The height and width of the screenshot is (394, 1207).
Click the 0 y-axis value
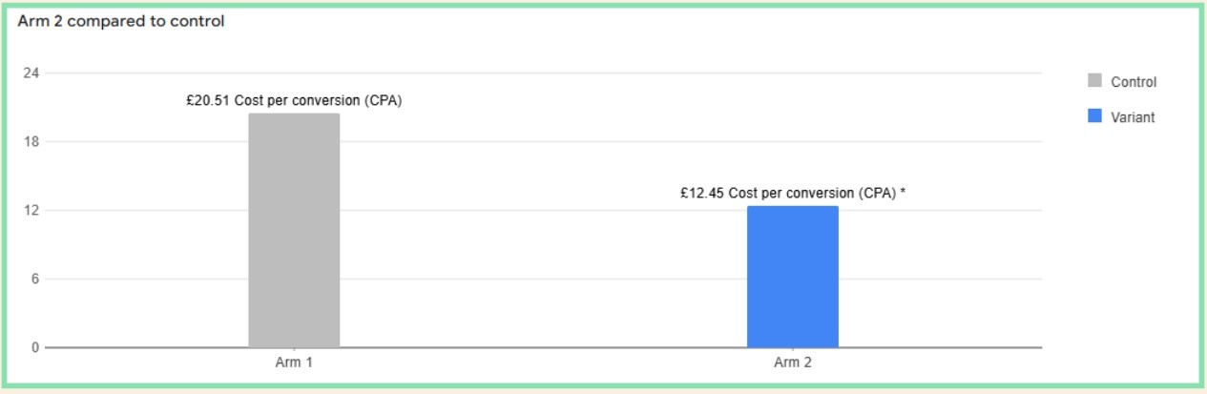tap(34, 348)
